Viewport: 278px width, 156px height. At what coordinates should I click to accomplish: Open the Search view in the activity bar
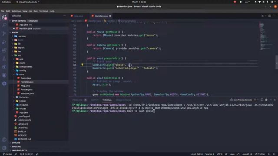pyautogui.click(x=4, y=25)
